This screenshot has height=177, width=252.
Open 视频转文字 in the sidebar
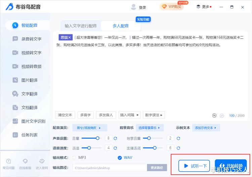coord(28,53)
